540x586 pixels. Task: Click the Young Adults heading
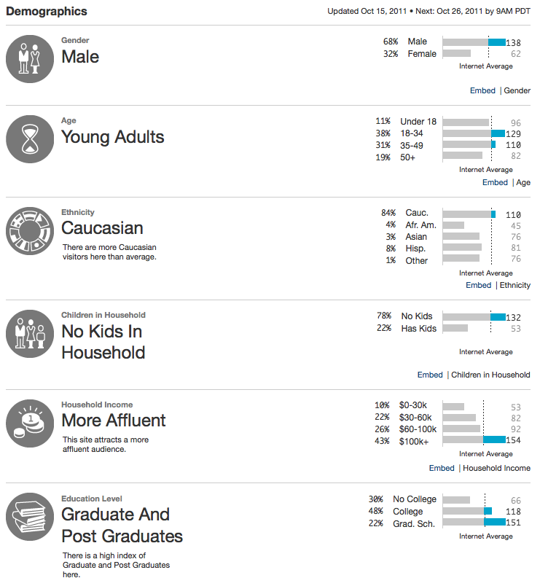point(113,137)
